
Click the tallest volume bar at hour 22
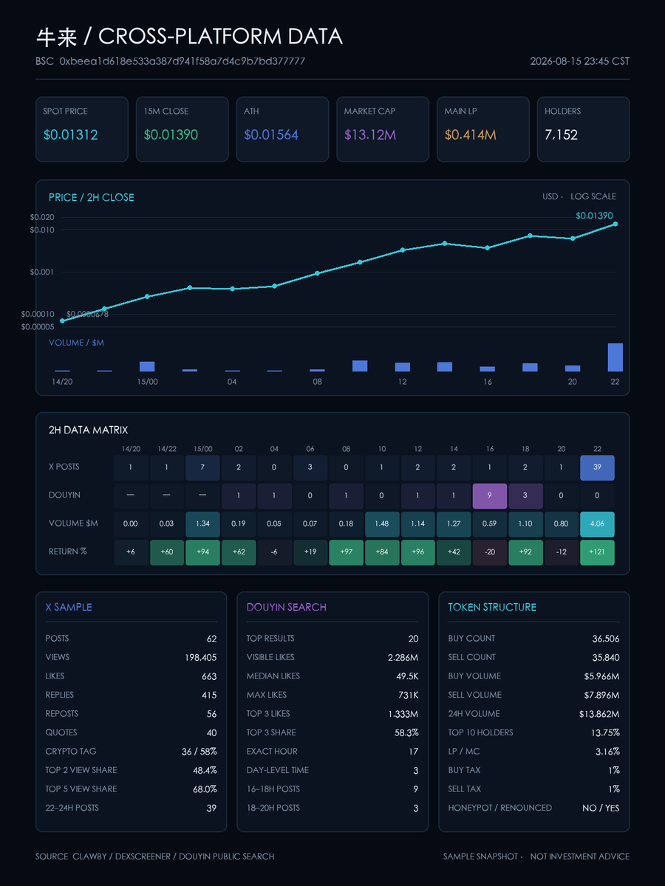(x=615, y=357)
